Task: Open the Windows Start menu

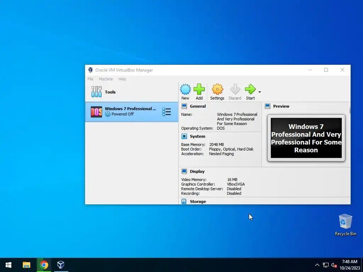Action: tap(9, 265)
